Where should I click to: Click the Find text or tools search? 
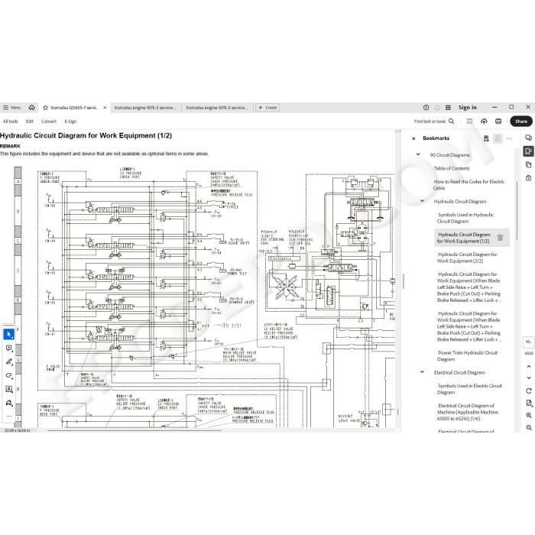[434, 121]
